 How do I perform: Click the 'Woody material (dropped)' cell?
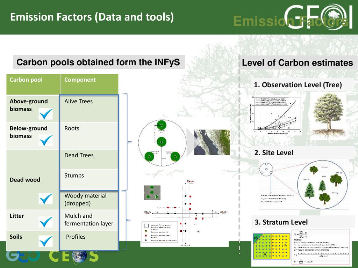click(89, 200)
